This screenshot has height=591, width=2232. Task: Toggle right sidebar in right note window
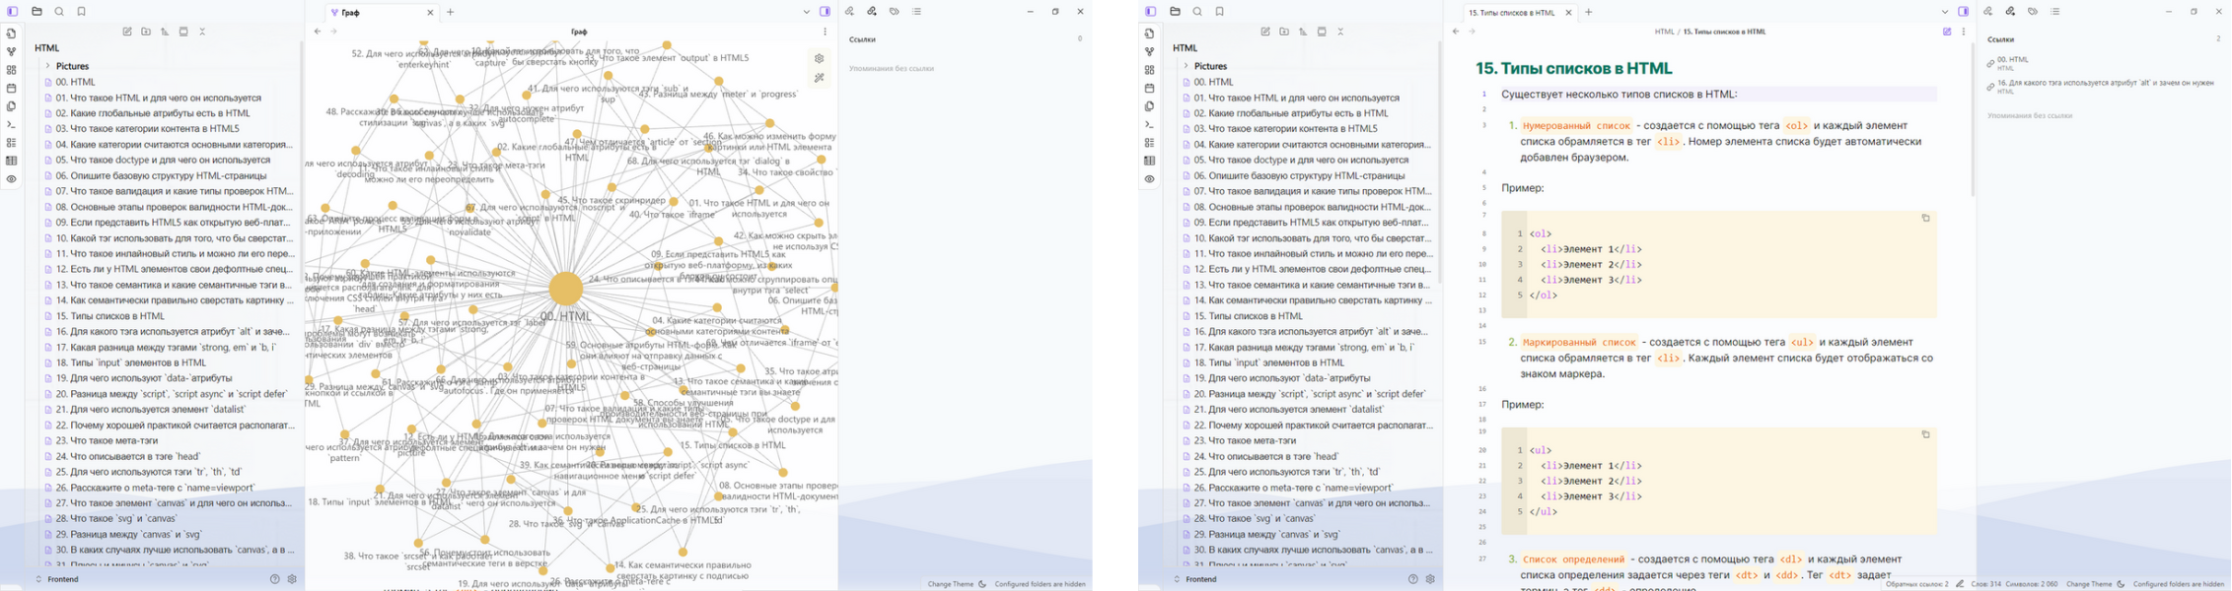click(x=1964, y=12)
